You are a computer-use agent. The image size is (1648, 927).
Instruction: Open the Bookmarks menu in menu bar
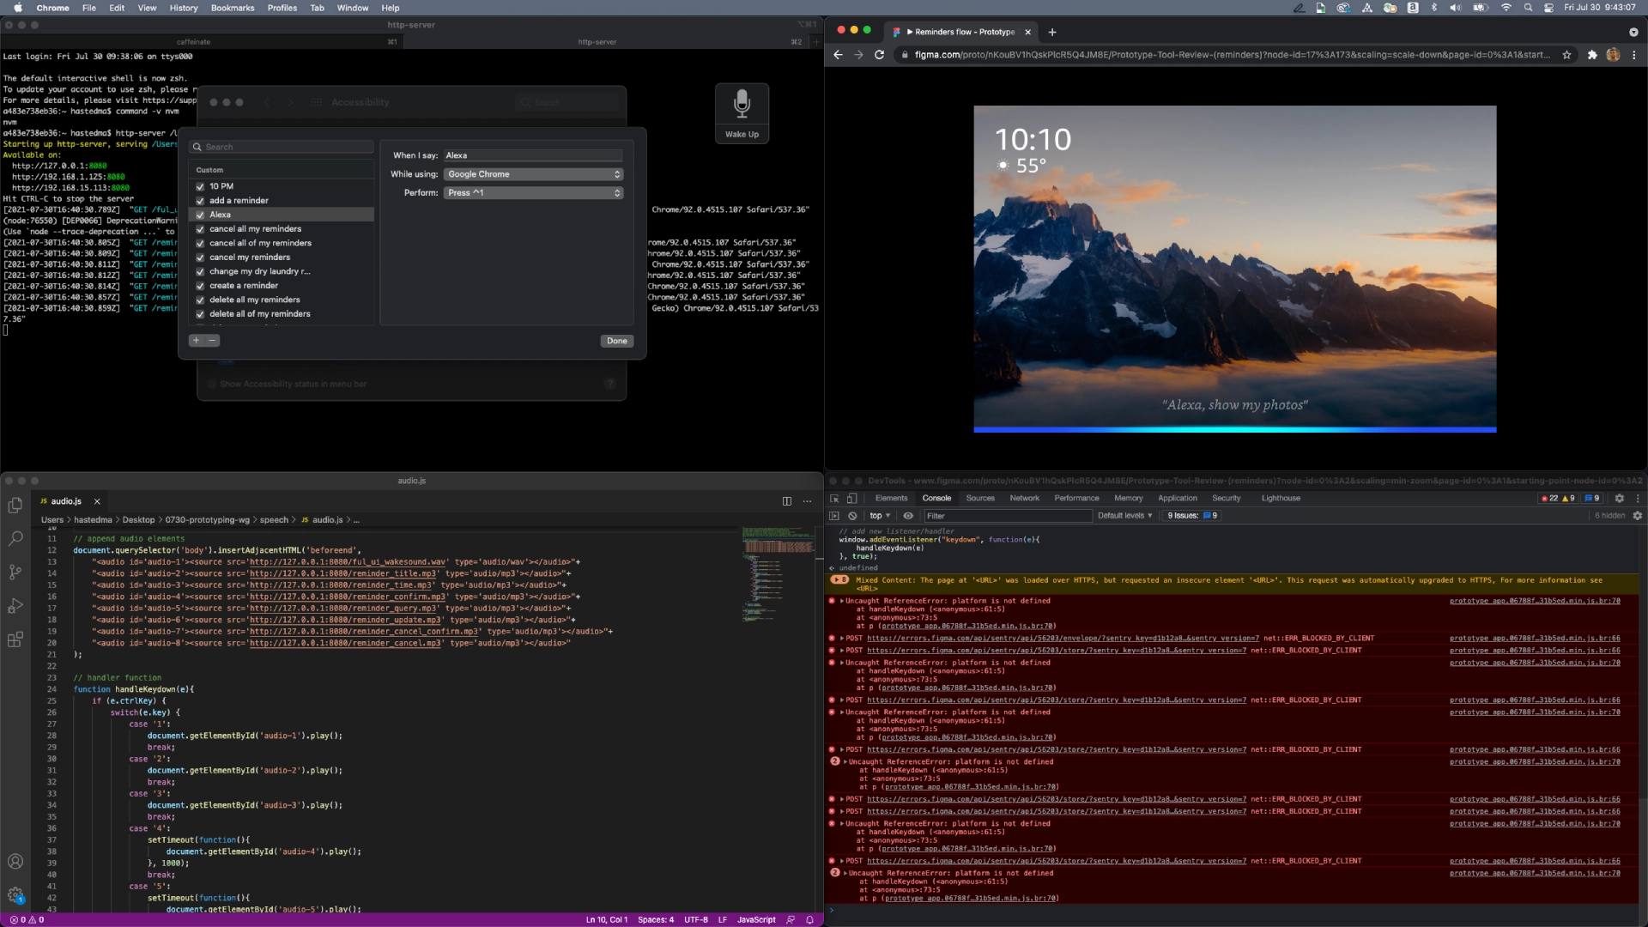click(x=233, y=8)
